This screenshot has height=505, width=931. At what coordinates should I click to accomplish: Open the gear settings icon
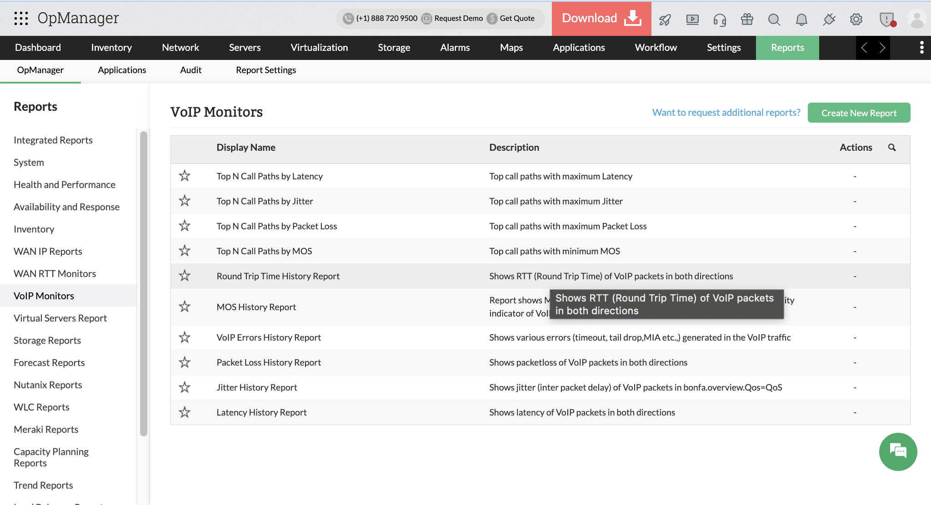pos(856,20)
